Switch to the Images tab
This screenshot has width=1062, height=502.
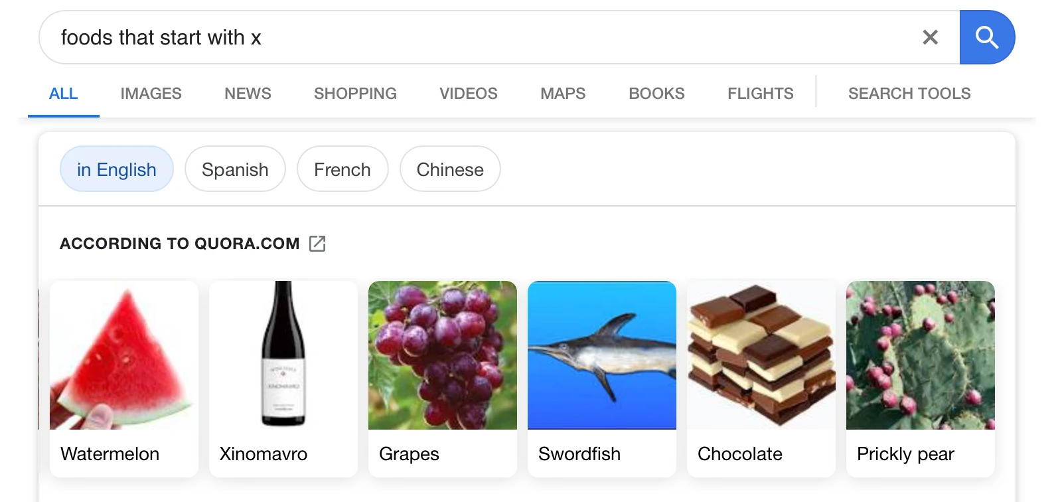[x=151, y=94]
